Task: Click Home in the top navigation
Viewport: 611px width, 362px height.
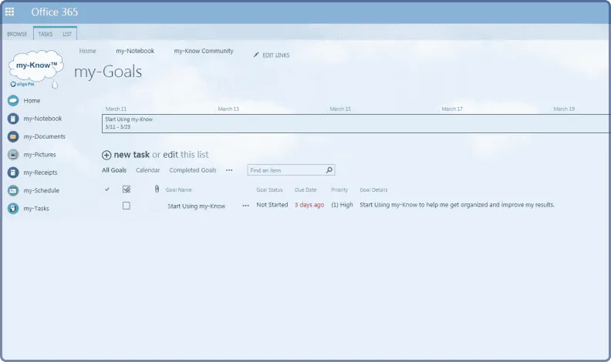Action: 88,51
